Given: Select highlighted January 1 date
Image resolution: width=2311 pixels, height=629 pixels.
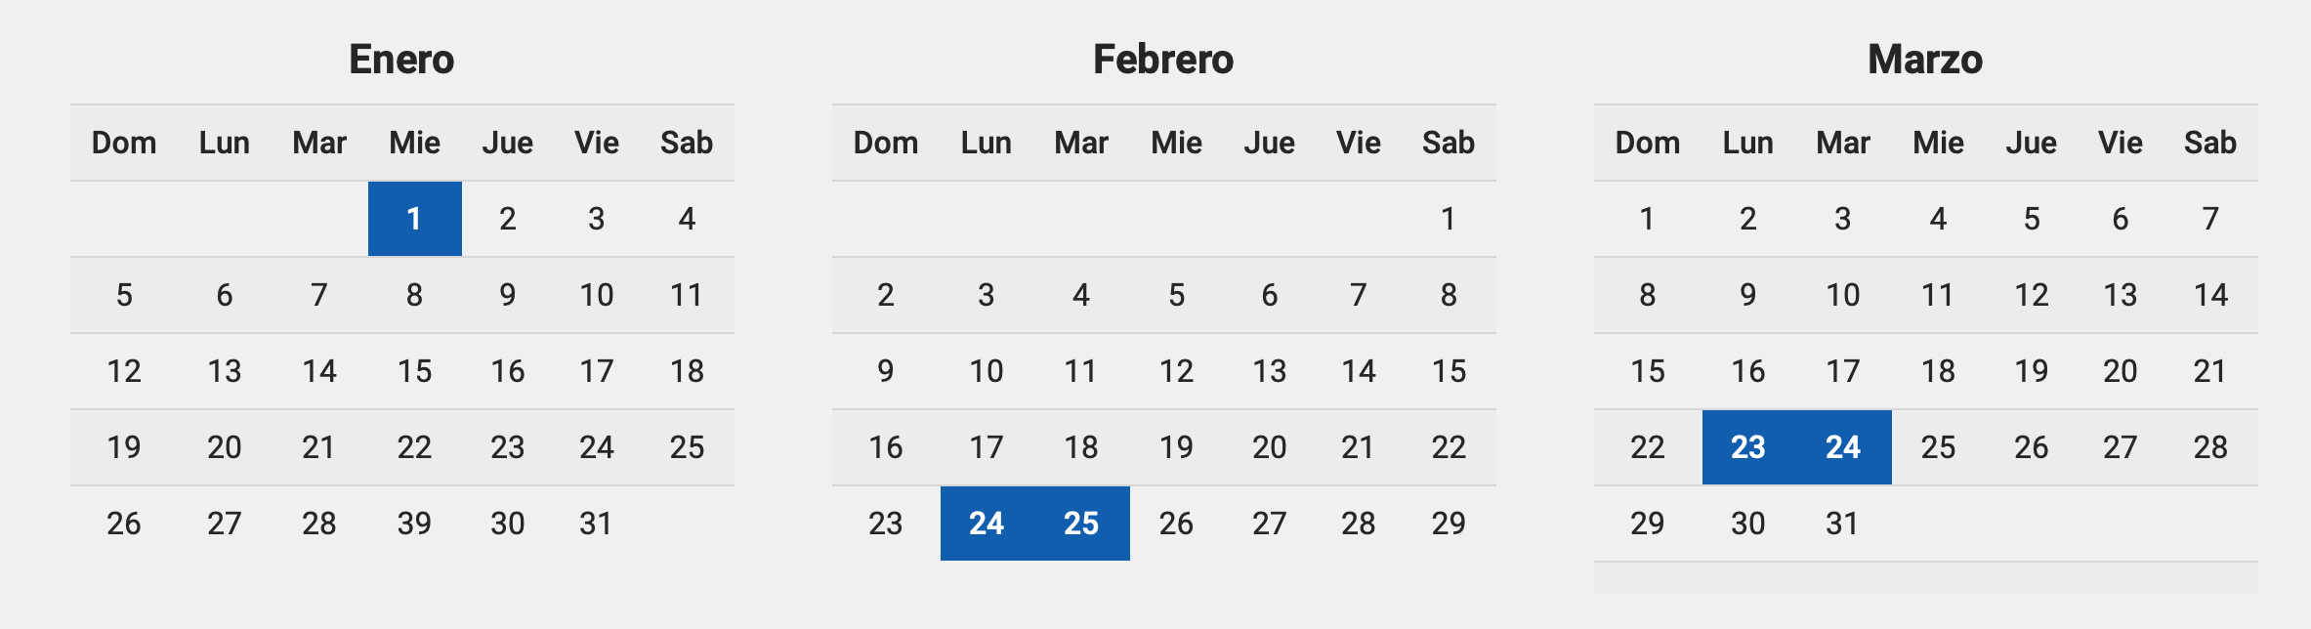Looking at the screenshot, I should pyautogui.click(x=414, y=219).
